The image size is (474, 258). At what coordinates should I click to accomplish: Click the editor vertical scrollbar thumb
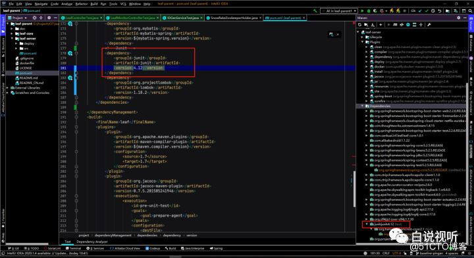coord(354,189)
